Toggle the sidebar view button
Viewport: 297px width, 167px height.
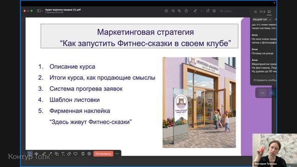click(x=39, y=11)
